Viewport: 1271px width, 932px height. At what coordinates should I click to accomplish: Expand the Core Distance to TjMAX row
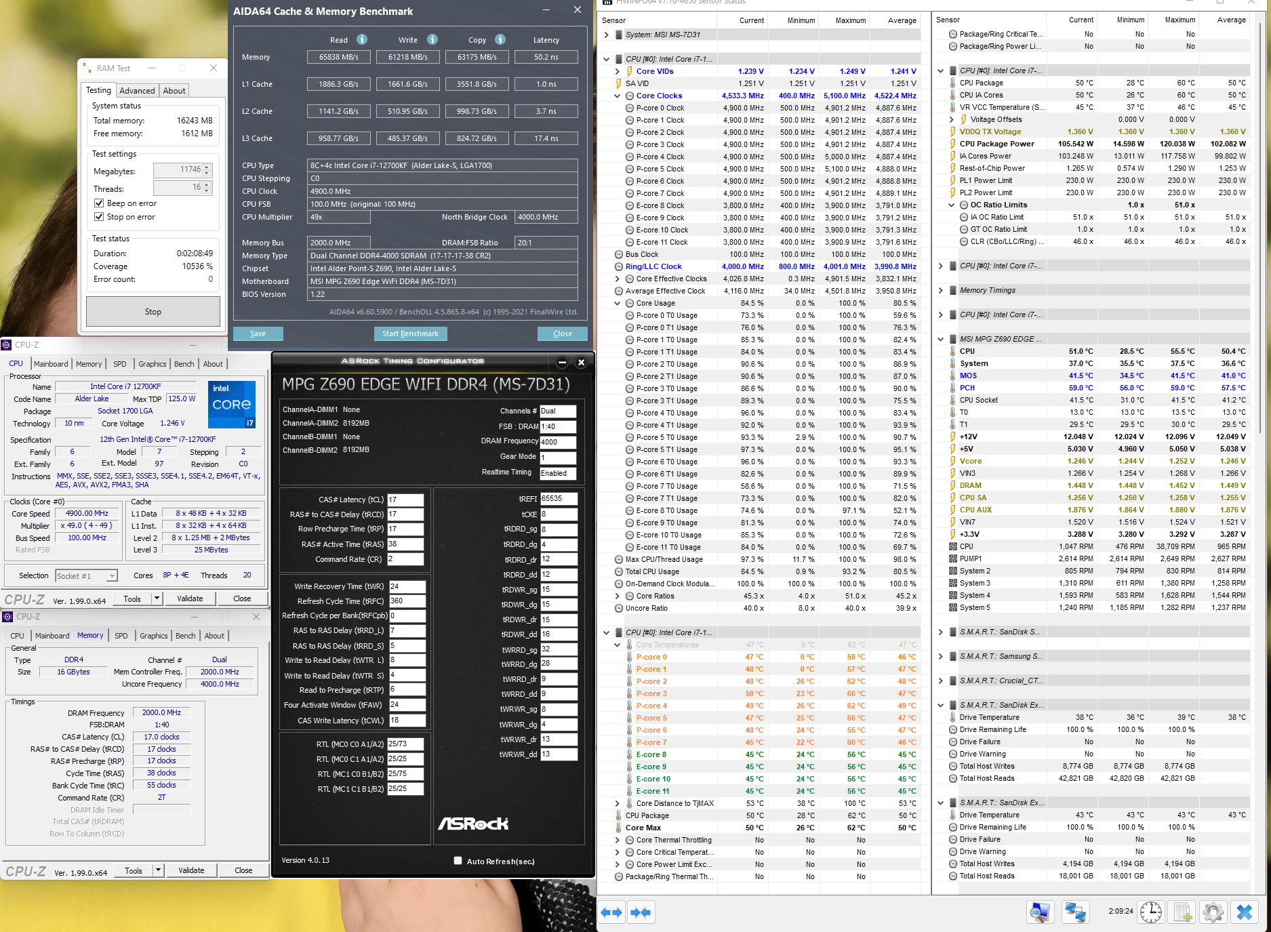618,803
